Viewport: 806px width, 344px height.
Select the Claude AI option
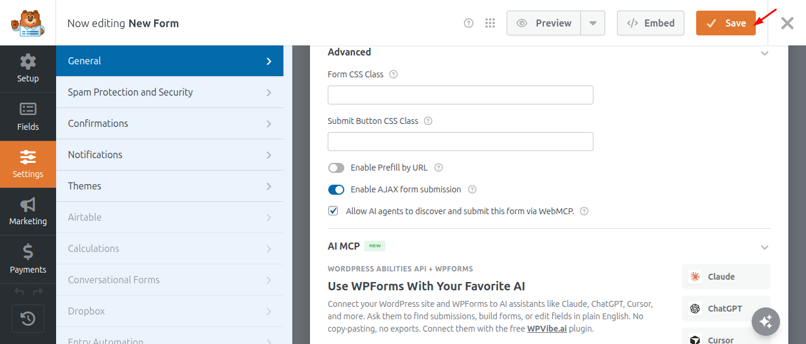pos(726,276)
